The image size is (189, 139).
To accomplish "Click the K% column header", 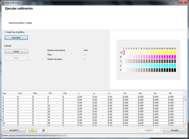I will (x=70, y=93).
